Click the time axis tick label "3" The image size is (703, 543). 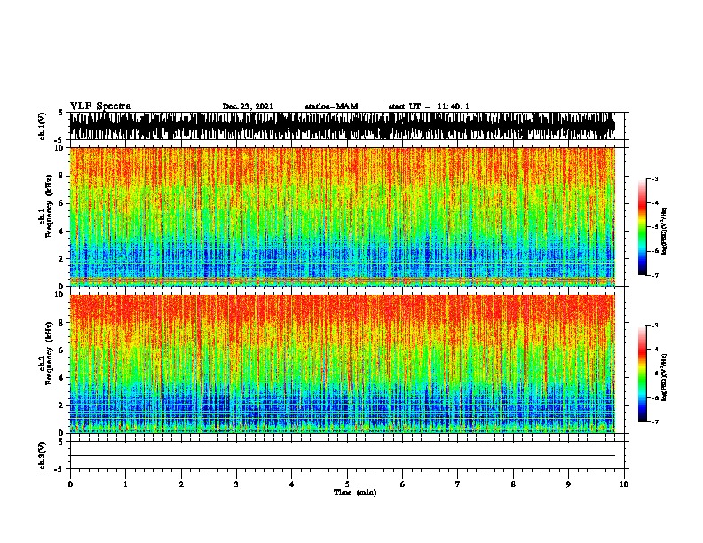click(236, 484)
